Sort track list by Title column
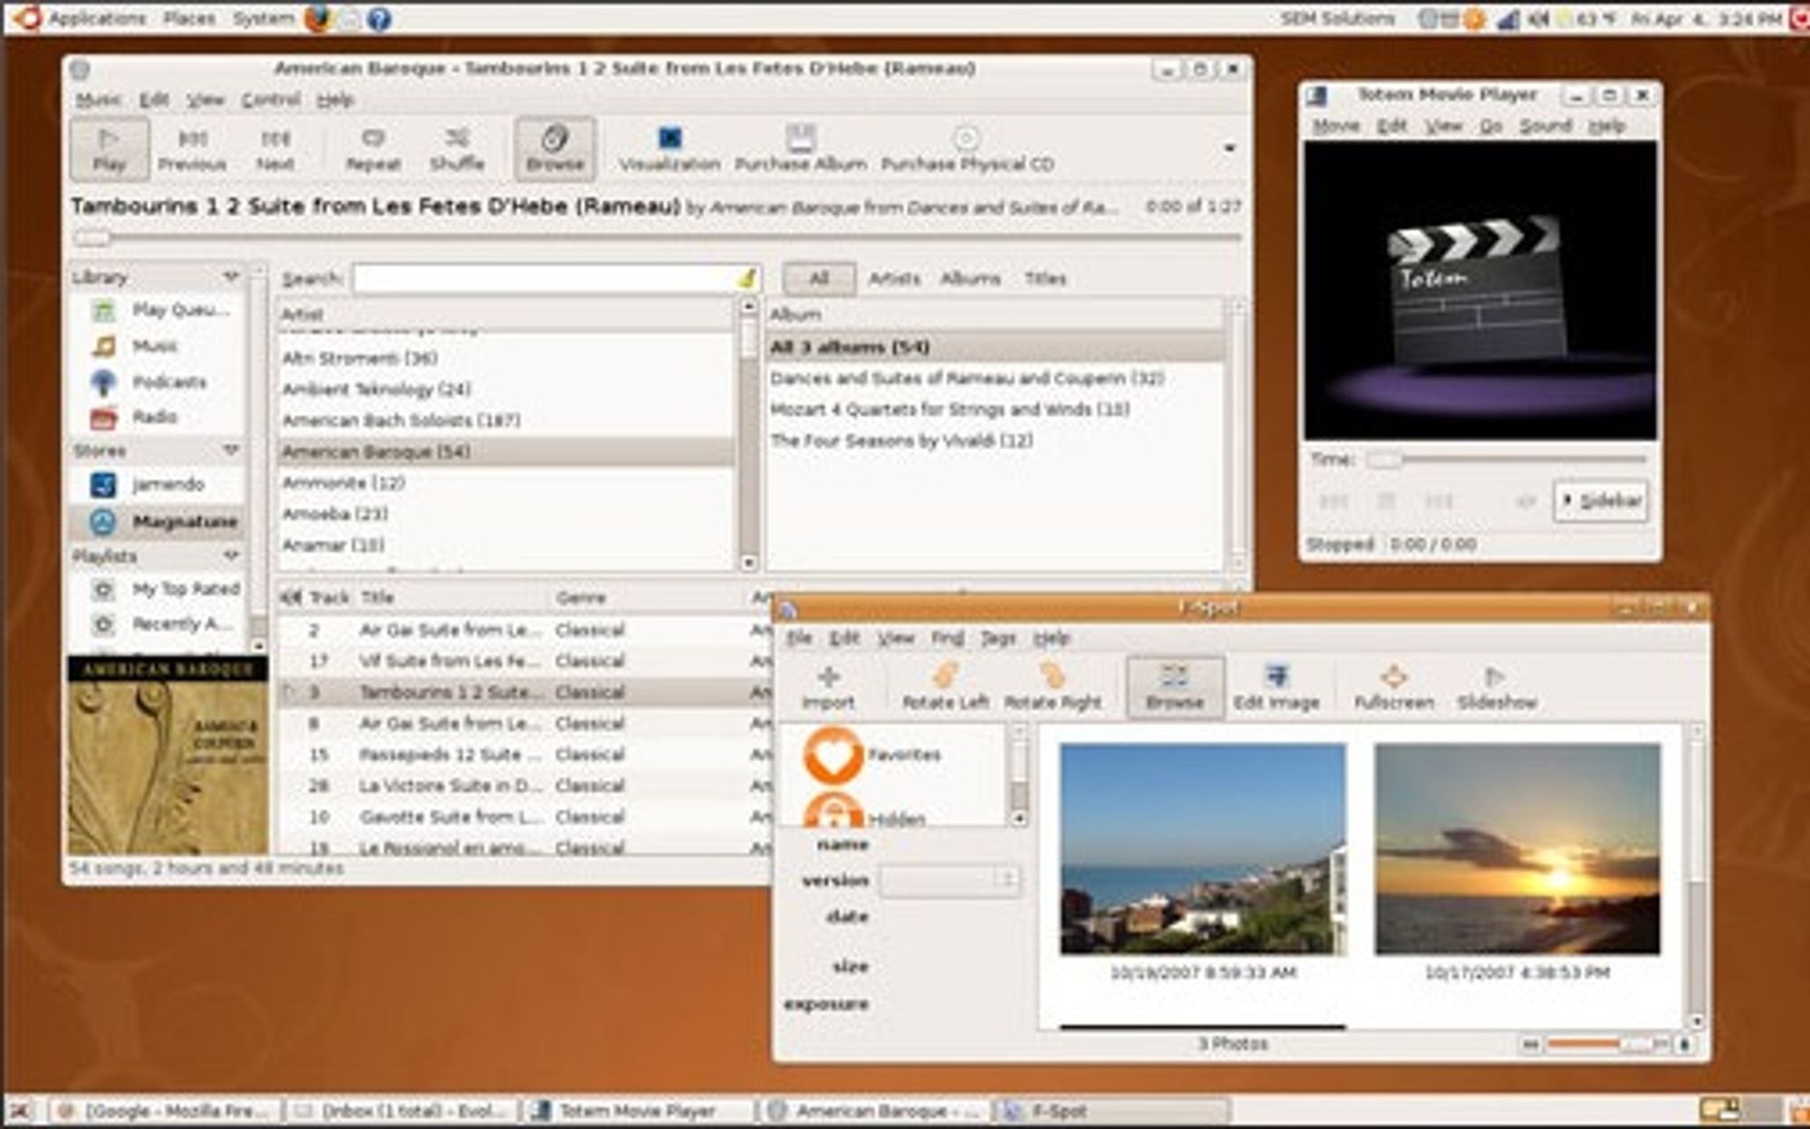This screenshot has height=1129, width=1810. coord(452,597)
